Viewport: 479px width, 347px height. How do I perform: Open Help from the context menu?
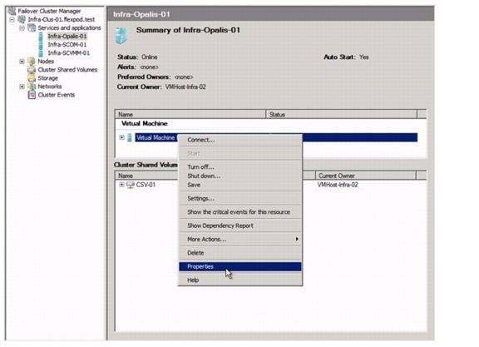[240, 280]
